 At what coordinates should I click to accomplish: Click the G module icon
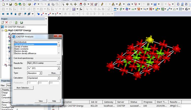[186, 9]
